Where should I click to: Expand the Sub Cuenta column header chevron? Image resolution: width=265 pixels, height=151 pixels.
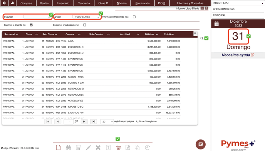click(x=109, y=34)
